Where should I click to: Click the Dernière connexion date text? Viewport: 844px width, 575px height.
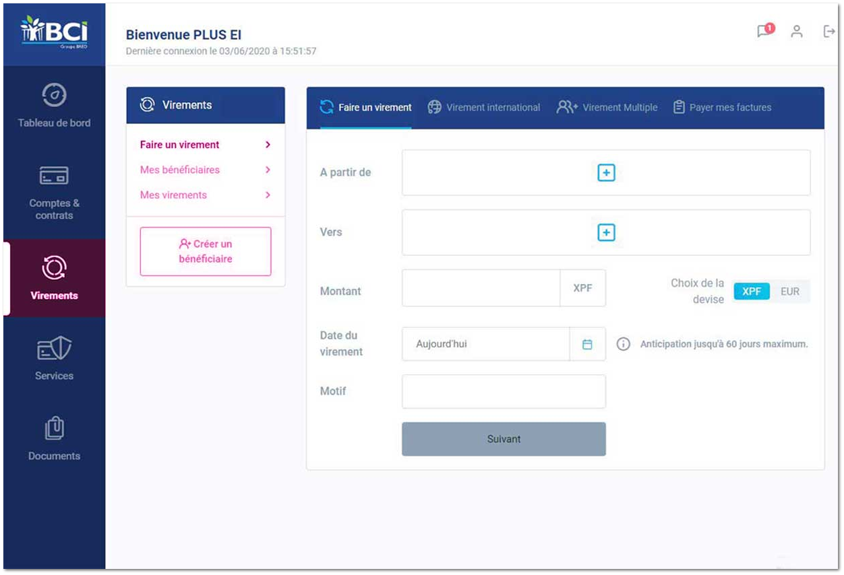coord(221,51)
